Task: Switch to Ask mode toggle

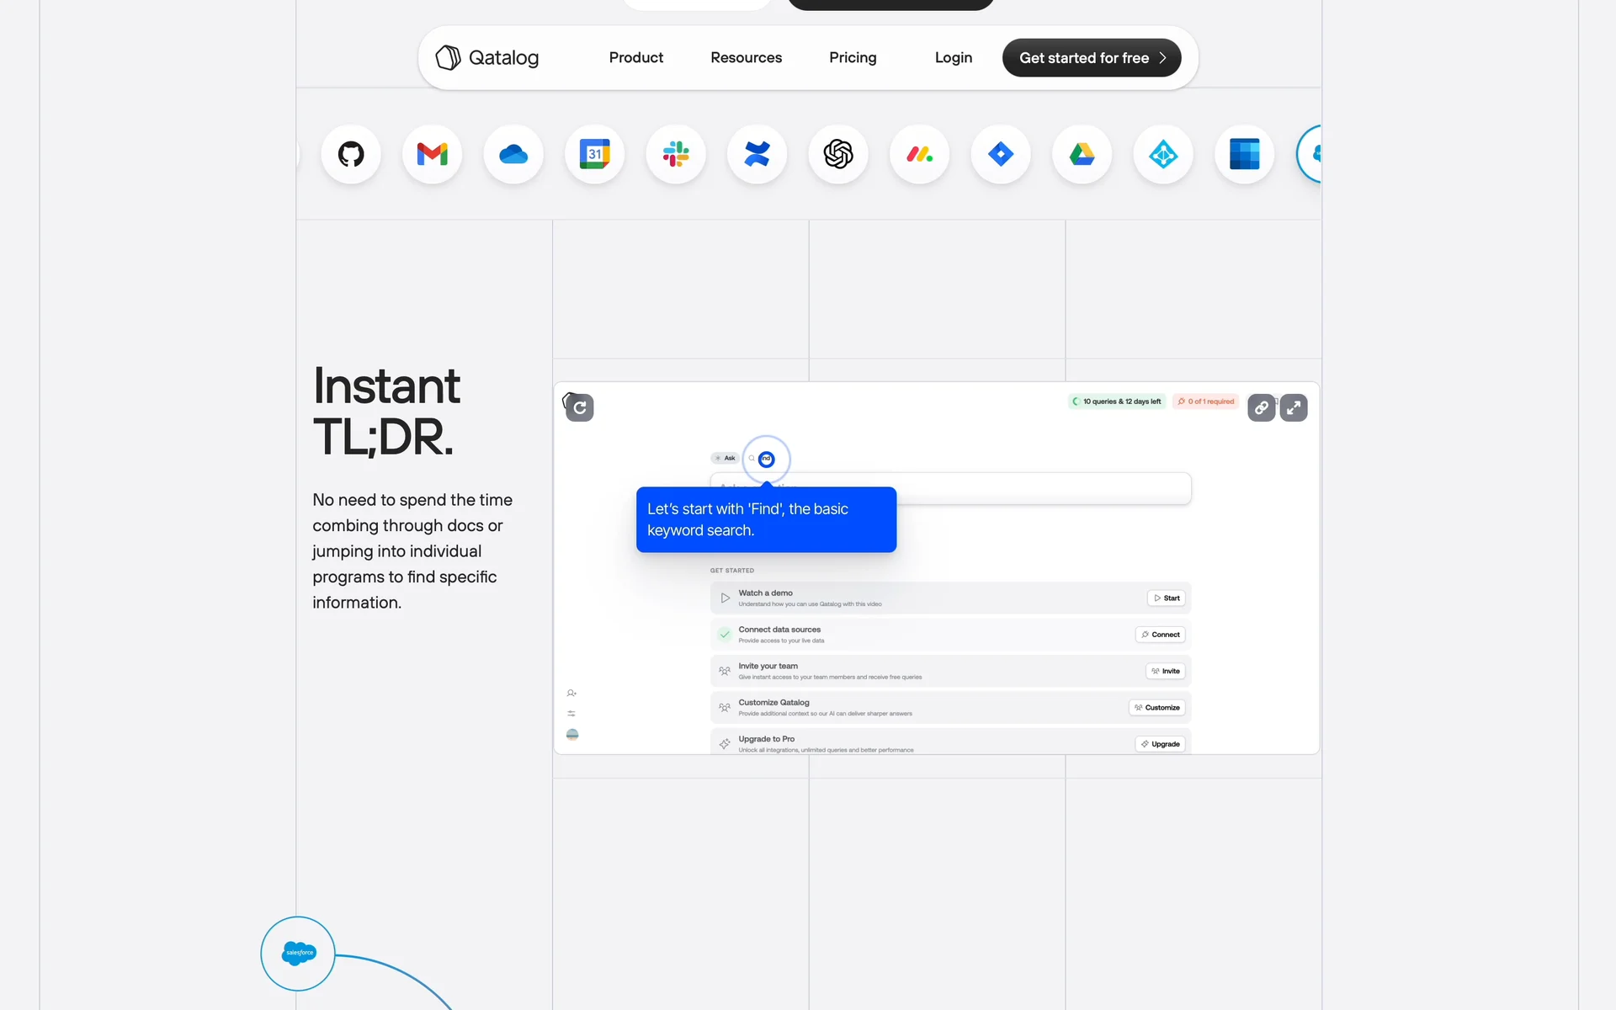Action: (725, 458)
